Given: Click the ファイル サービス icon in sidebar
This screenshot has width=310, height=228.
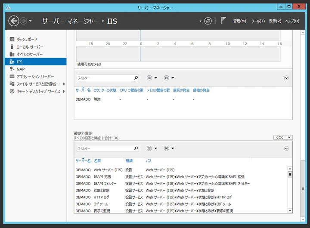Looking at the screenshot, I should pos(12,84).
